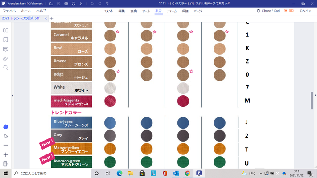This screenshot has height=178, width=317.
Task: Open the comments panel icon in sidebar
Action: 6,49
